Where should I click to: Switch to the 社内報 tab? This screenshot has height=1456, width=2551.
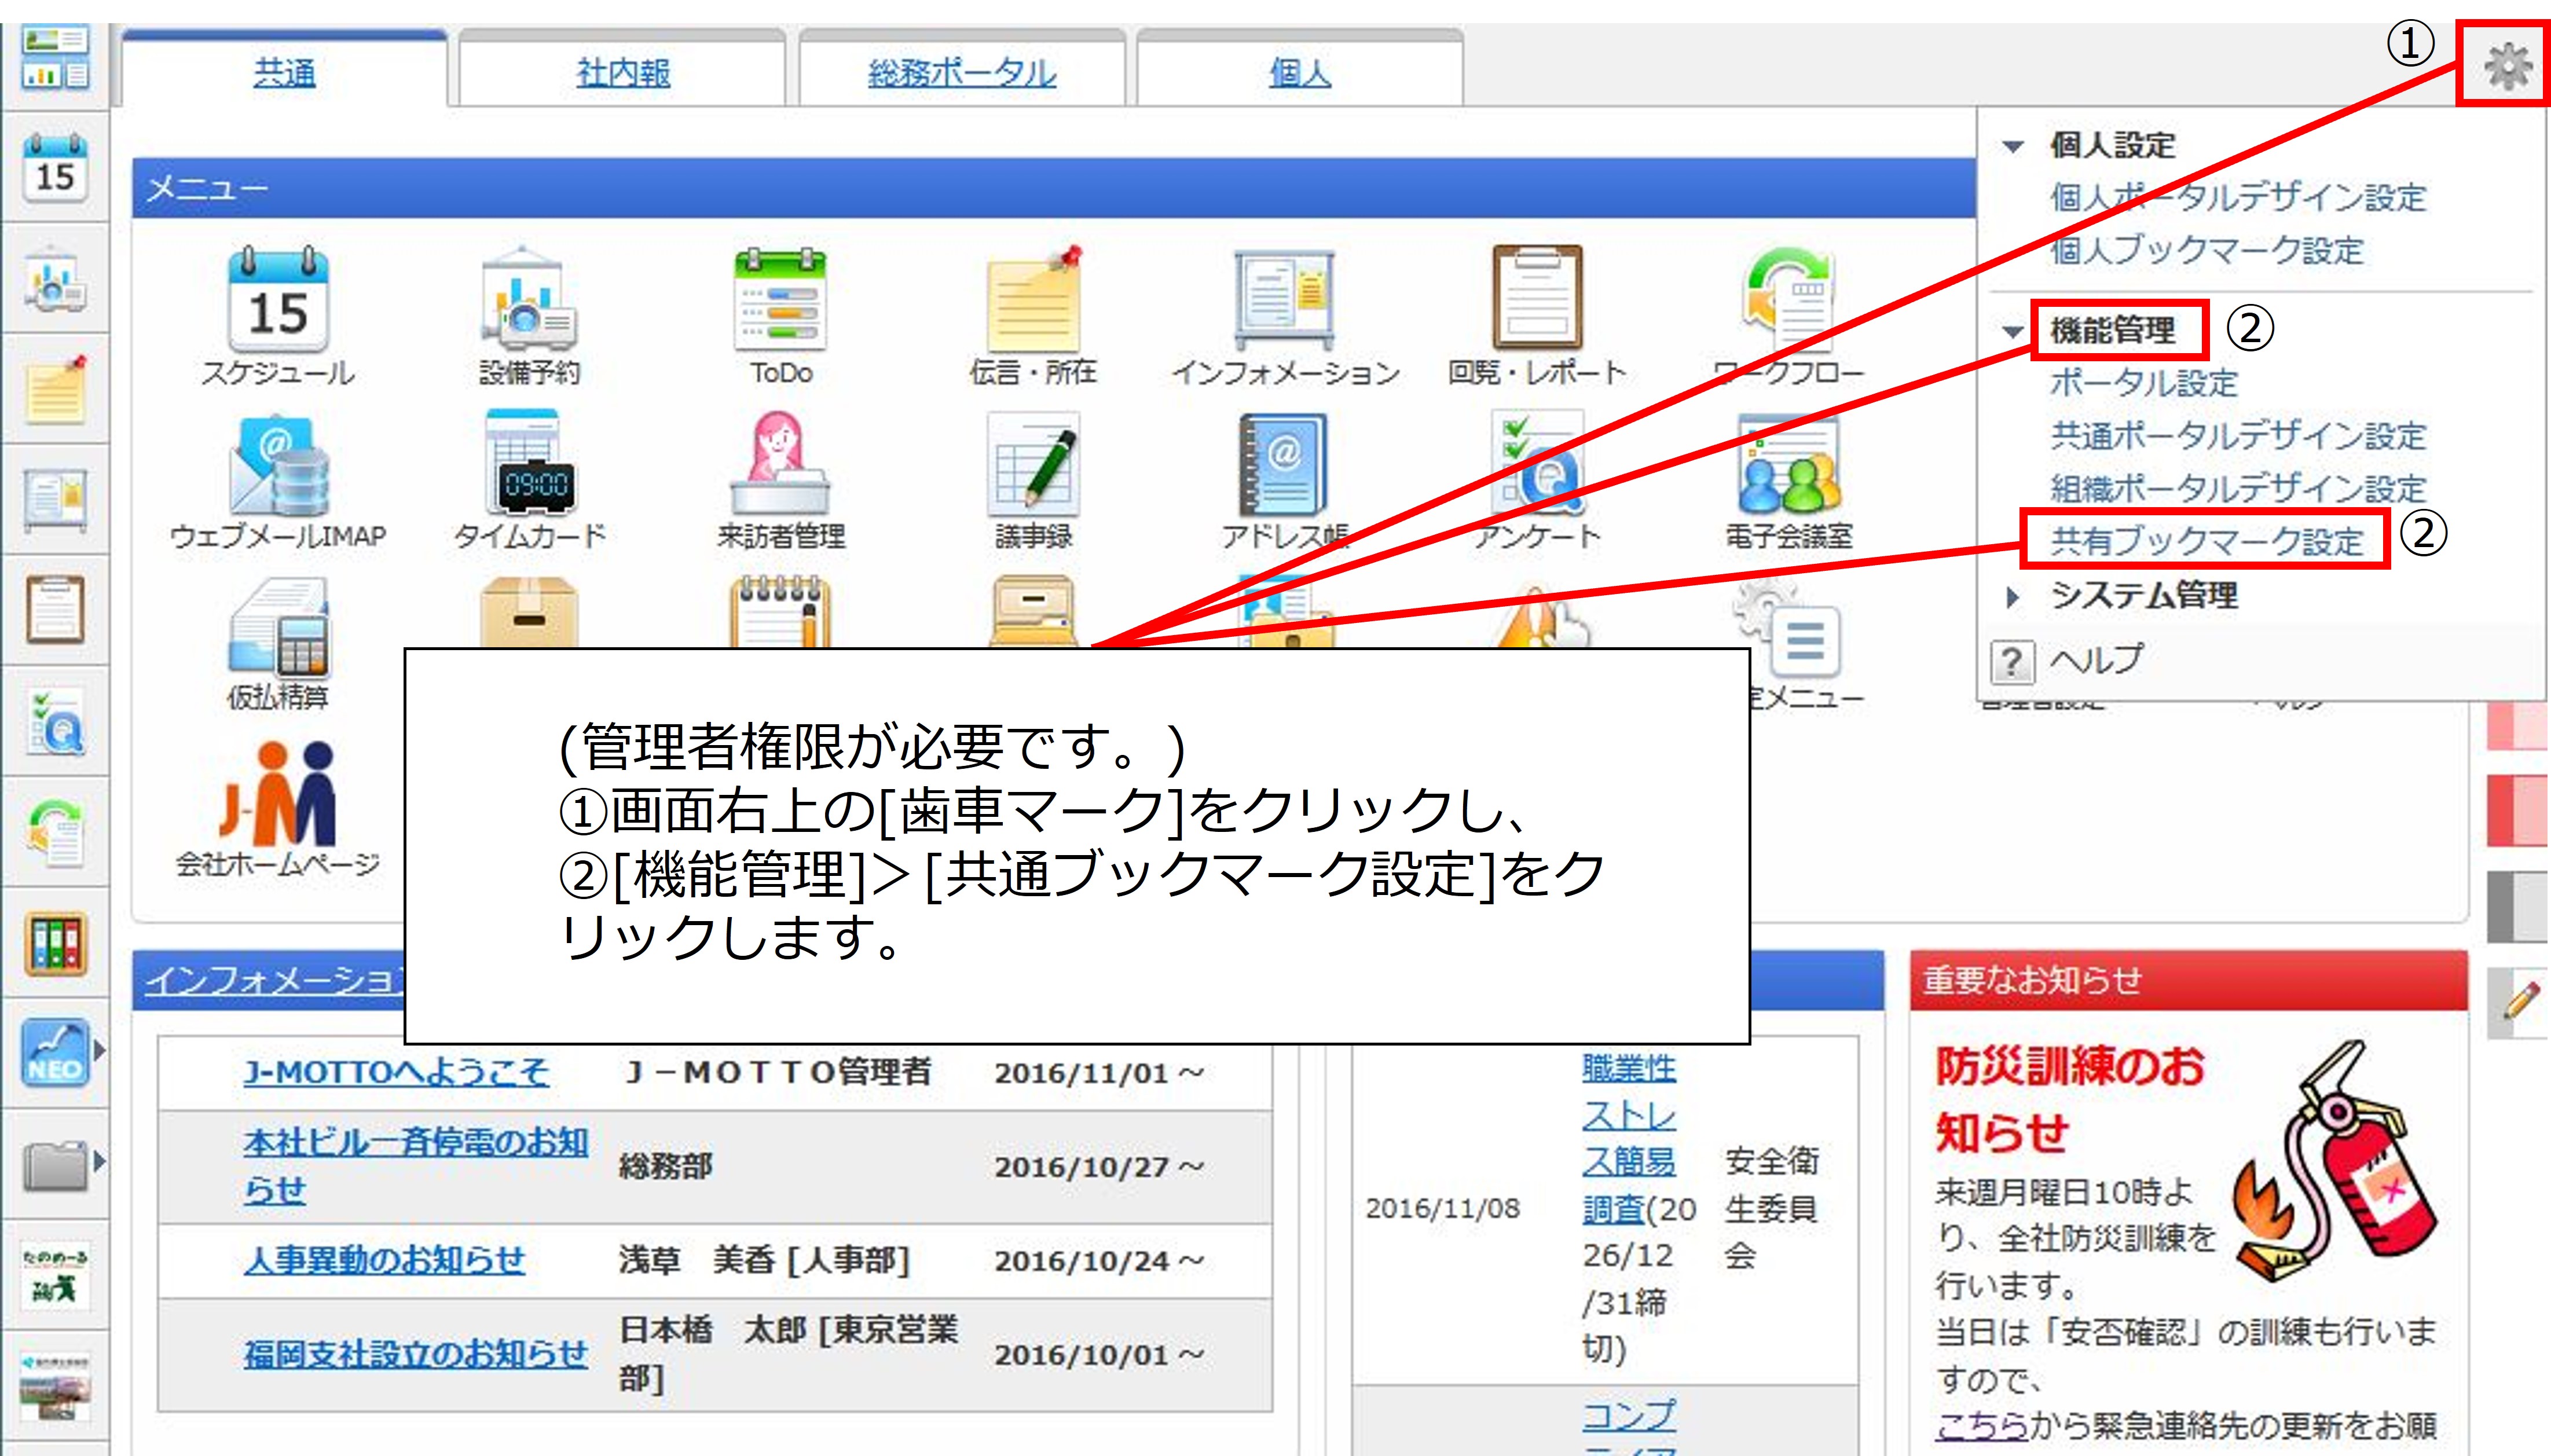point(622,73)
